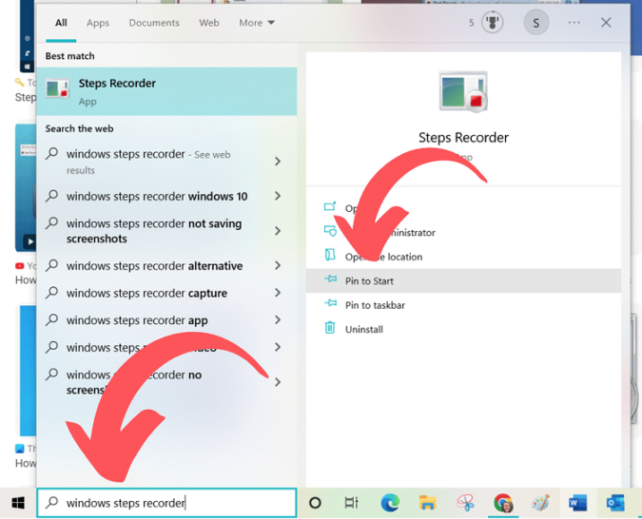
Task: Select Pin to taskbar option
Action: [x=463, y=305]
